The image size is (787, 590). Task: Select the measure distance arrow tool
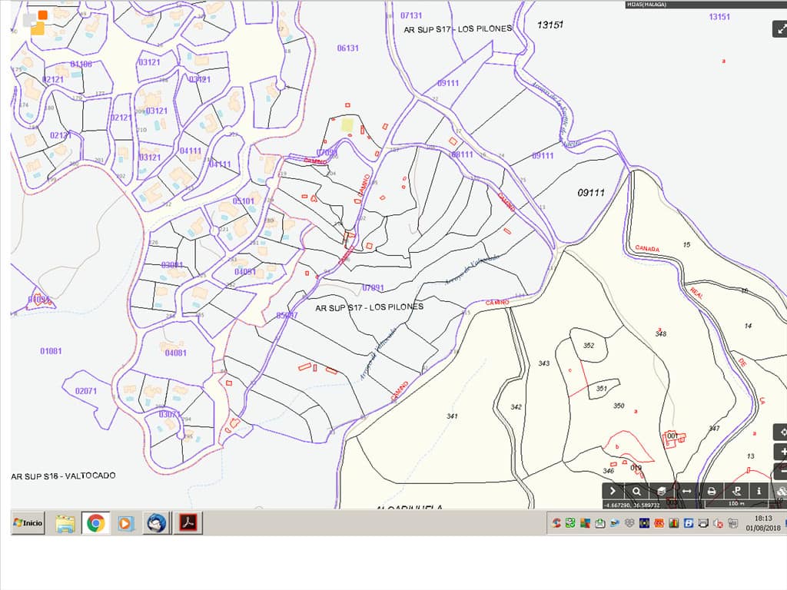(686, 491)
